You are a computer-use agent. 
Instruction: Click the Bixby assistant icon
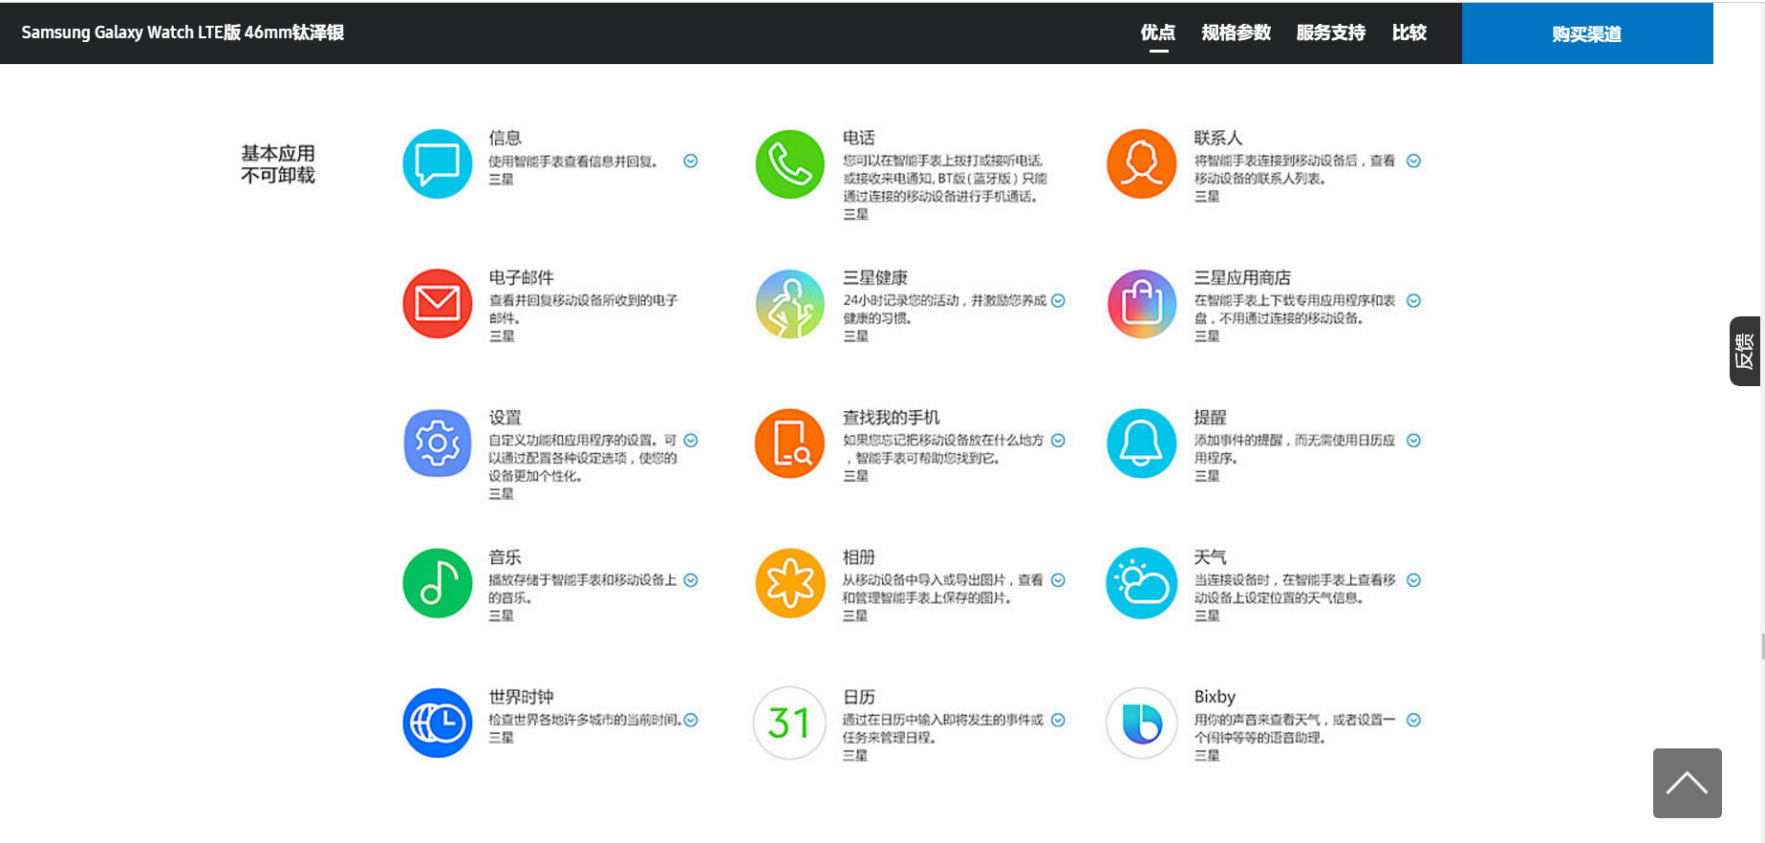[1142, 723]
